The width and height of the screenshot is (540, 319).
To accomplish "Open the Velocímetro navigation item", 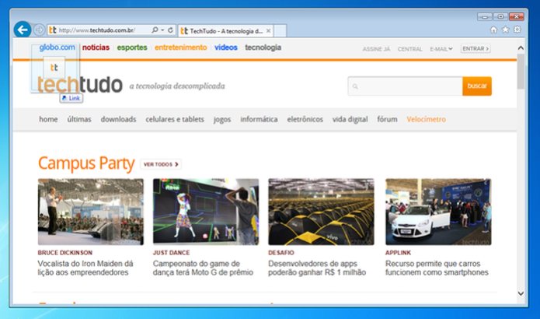I will coord(426,119).
